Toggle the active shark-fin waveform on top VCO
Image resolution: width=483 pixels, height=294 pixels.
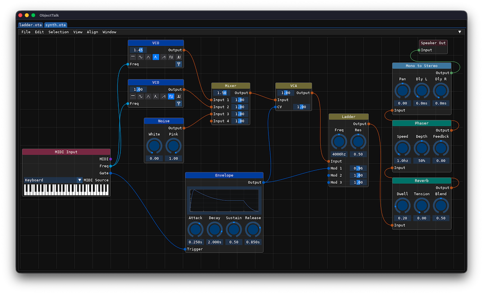156,57
